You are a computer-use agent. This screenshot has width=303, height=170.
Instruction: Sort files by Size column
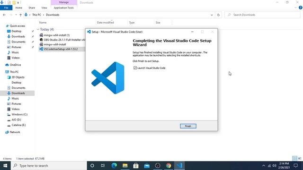coord(158,23)
